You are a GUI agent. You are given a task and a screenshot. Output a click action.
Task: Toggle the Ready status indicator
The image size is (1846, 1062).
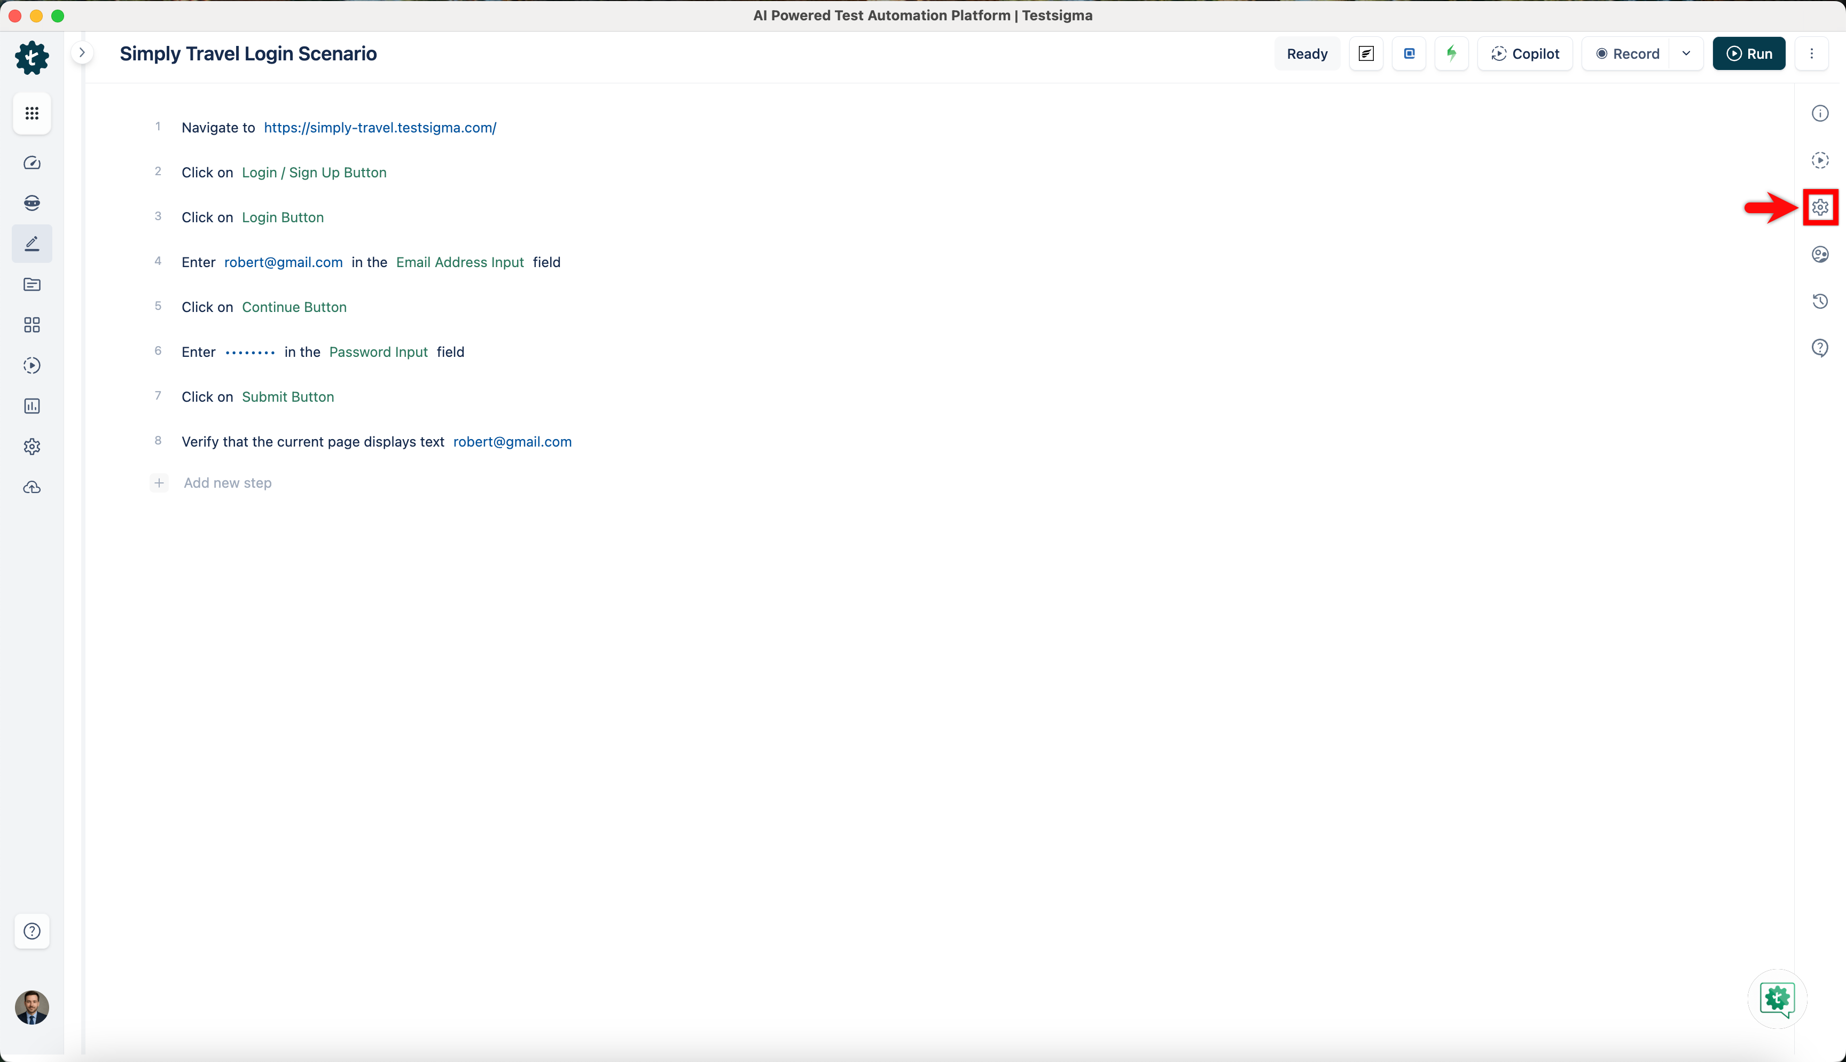point(1307,53)
